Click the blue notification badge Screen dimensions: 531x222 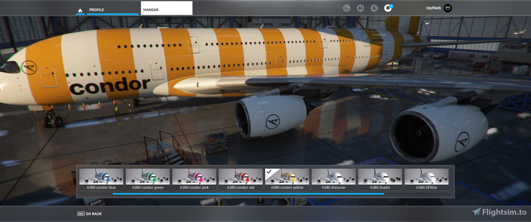point(391,5)
